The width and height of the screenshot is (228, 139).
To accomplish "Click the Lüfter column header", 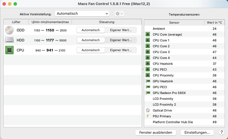I will click(x=16, y=22).
